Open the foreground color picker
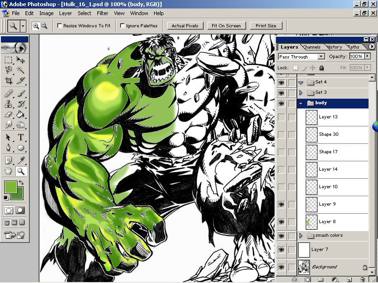 (x=10, y=187)
